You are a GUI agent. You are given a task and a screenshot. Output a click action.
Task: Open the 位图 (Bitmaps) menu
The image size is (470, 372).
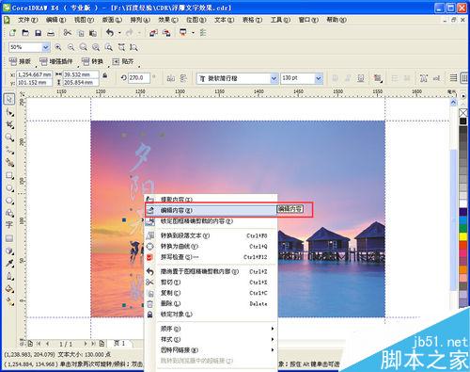pyautogui.click(x=196, y=20)
